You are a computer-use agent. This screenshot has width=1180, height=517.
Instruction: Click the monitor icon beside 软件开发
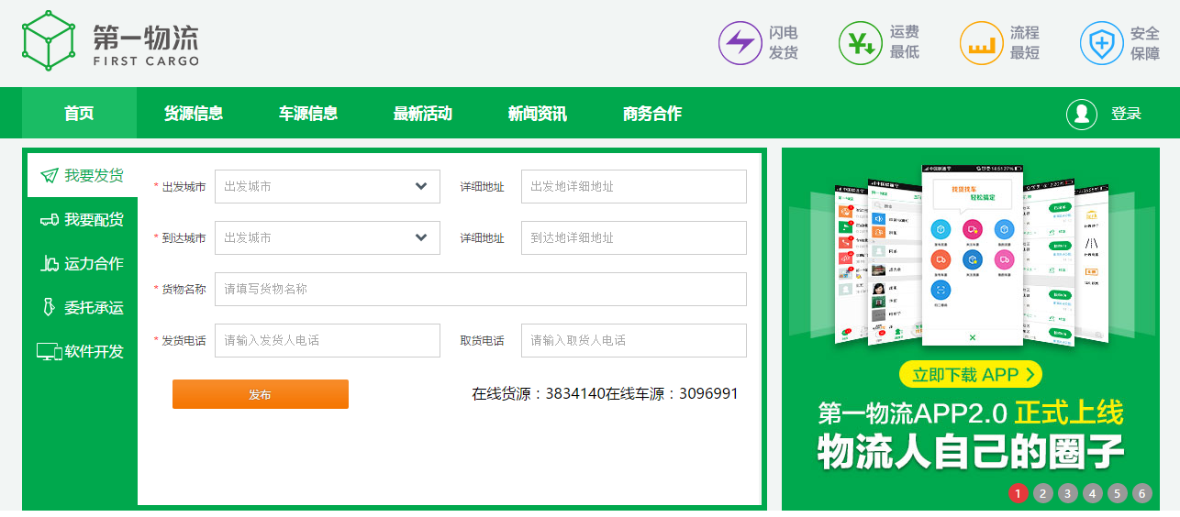tap(50, 351)
